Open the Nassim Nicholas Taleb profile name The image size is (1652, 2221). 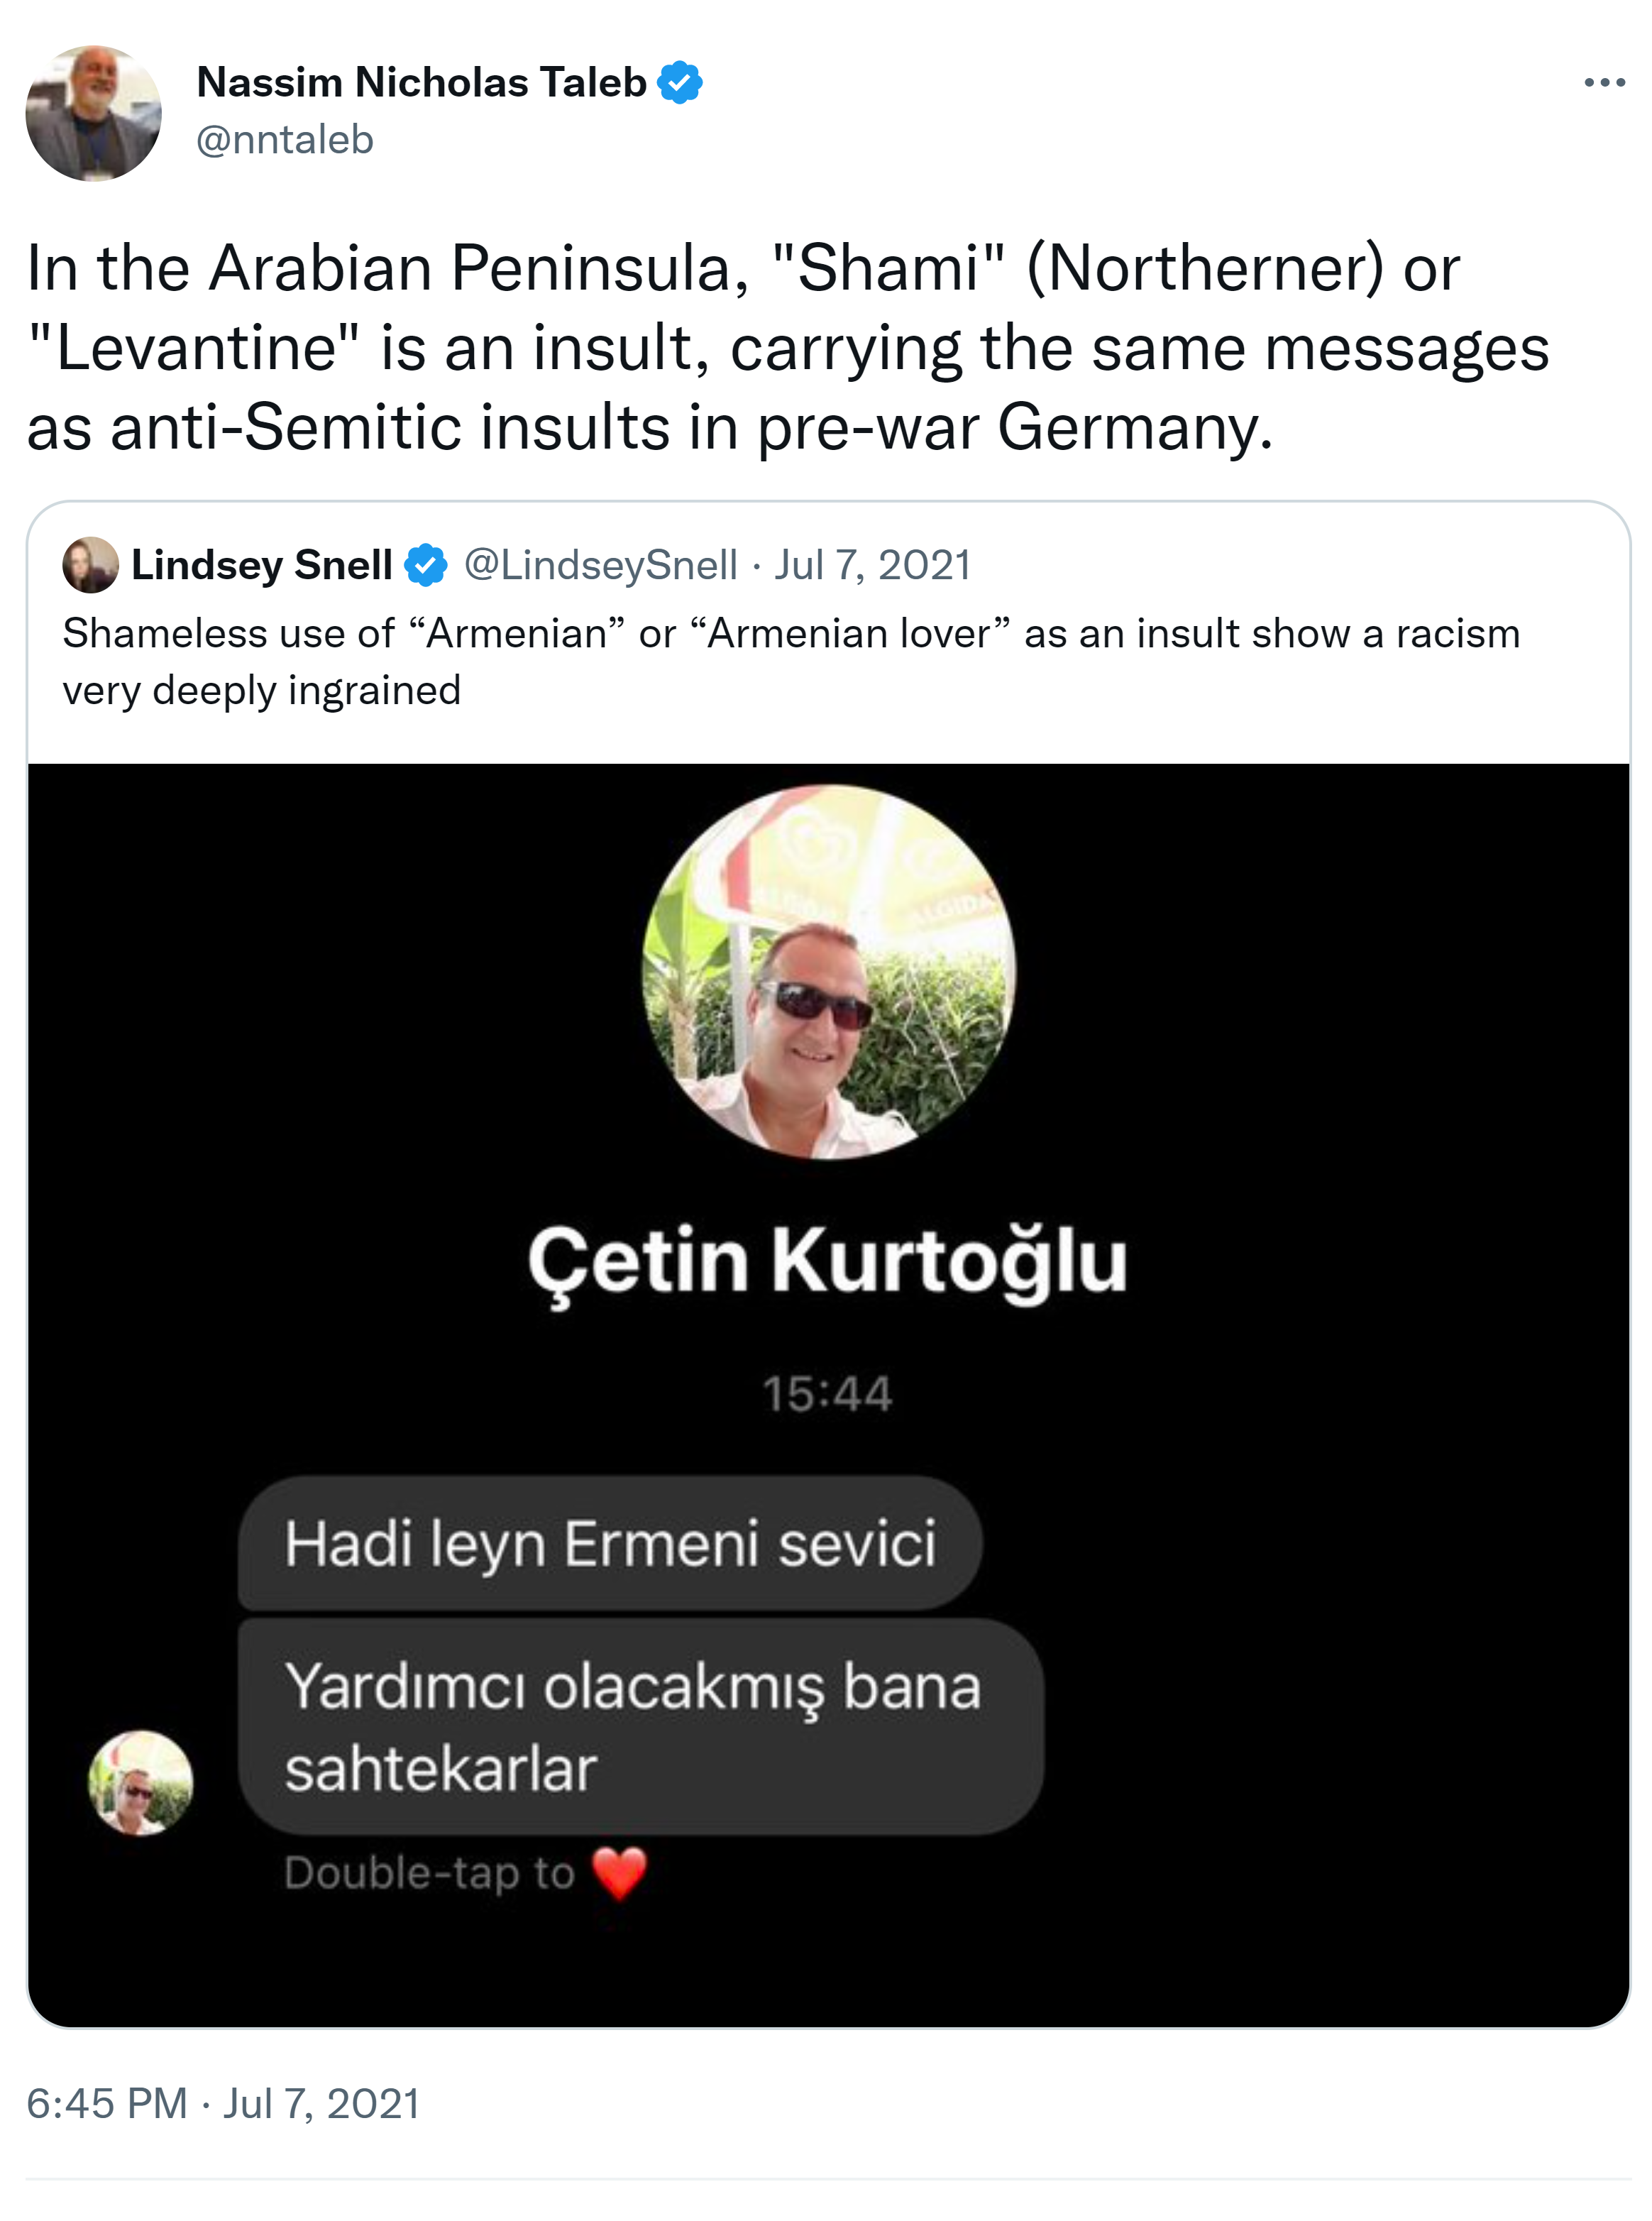pos(422,83)
